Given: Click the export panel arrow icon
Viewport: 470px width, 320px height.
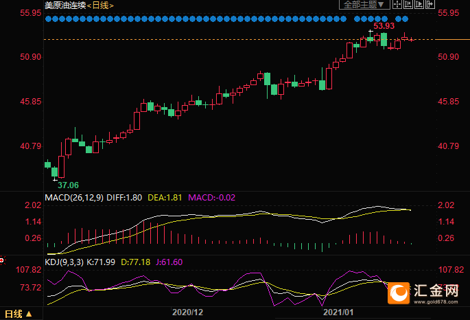Looking at the screenshot, I should [x=430, y=4].
